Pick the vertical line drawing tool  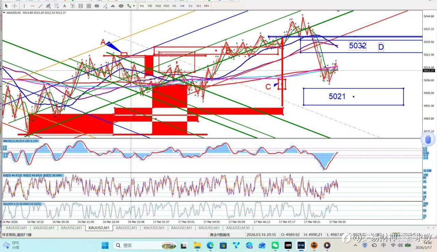24,6
